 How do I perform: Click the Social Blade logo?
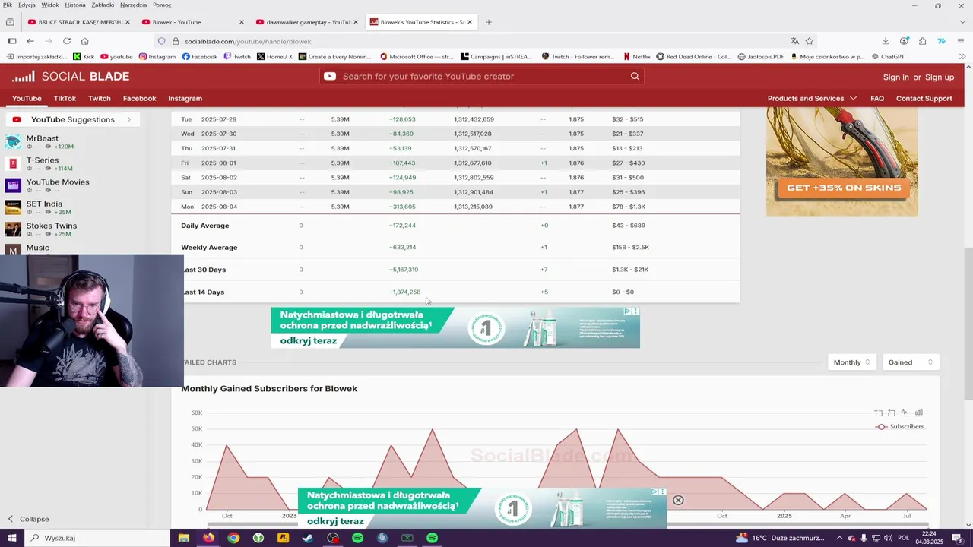[71, 76]
